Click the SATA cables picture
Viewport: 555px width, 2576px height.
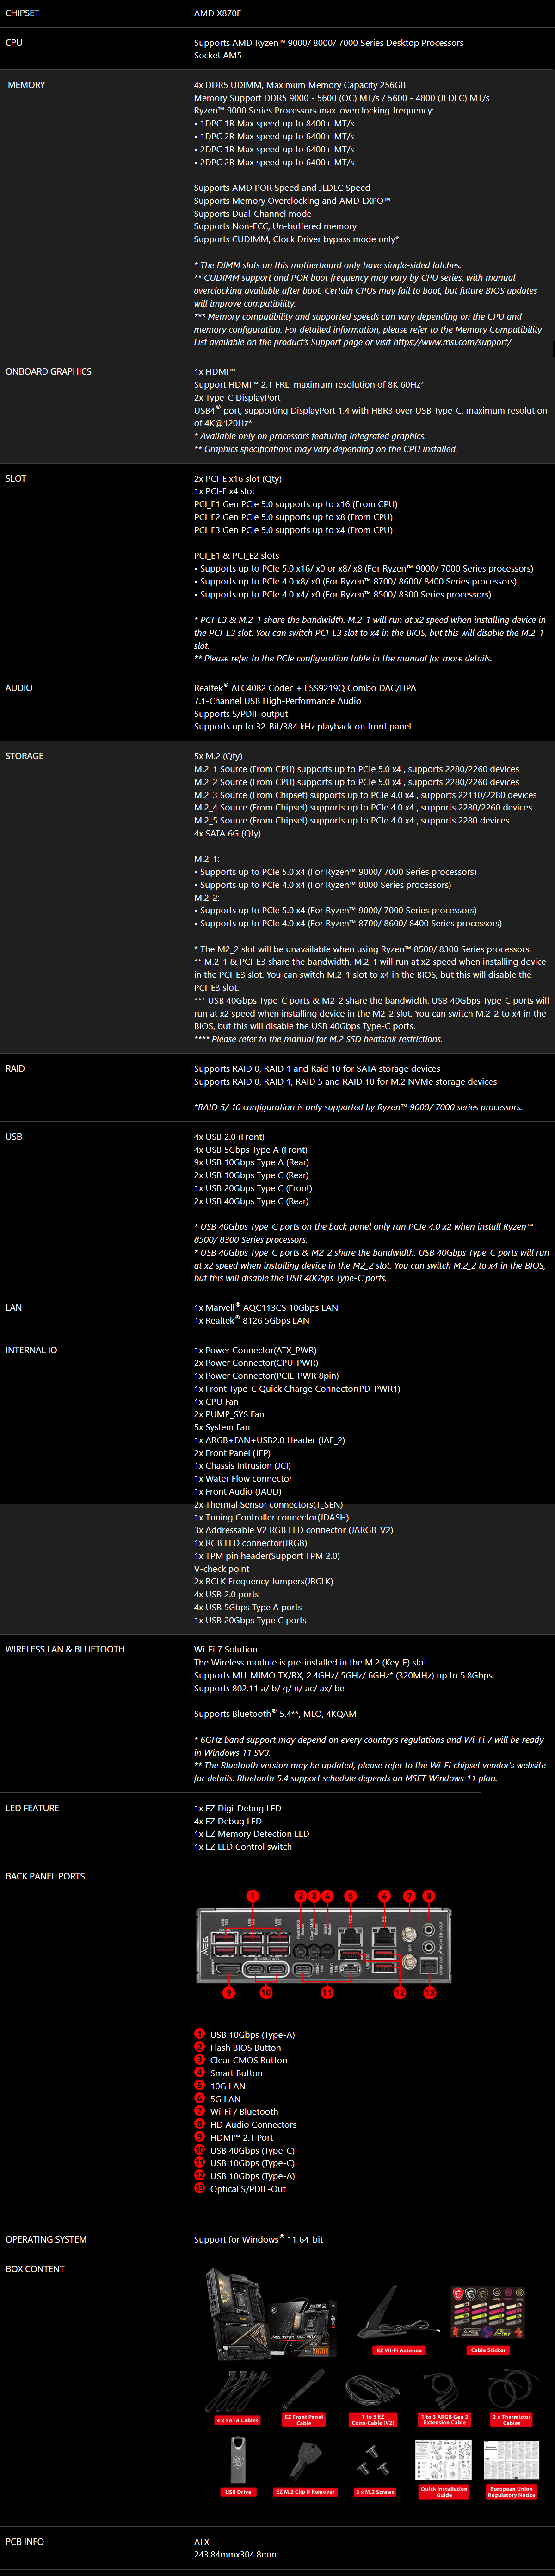click(238, 2387)
